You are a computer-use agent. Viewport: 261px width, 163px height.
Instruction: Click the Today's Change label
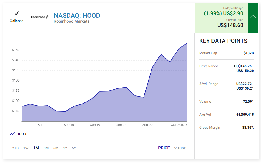[233, 8]
